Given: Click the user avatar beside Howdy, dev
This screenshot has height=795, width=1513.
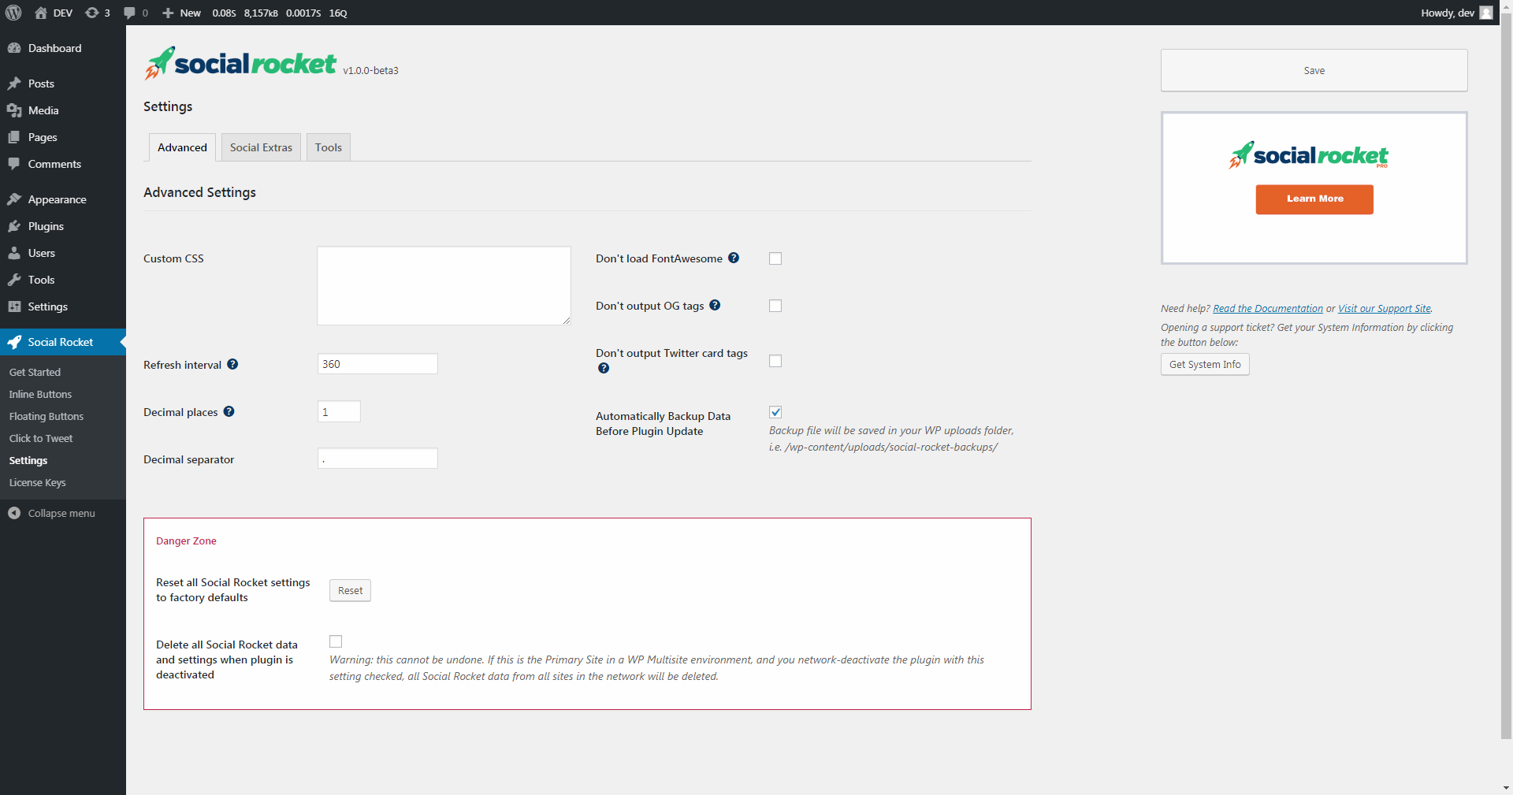Looking at the screenshot, I should click(1486, 13).
